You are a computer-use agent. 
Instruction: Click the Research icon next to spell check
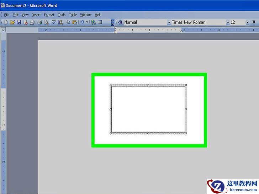pyautogui.click(x=60, y=22)
